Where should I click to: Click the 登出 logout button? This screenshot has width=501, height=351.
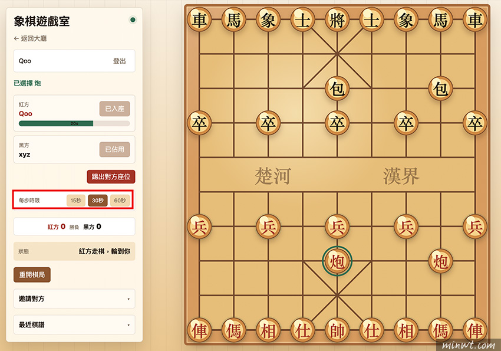coord(120,61)
